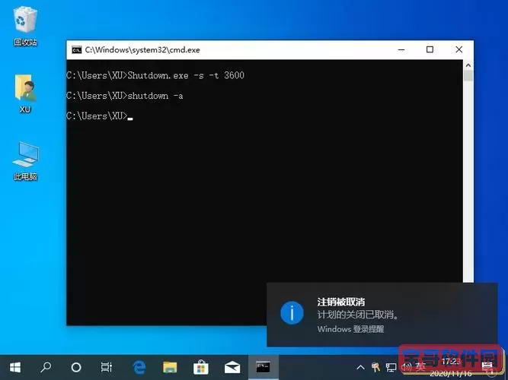Maximize the cmd.exe window

click(x=430, y=50)
